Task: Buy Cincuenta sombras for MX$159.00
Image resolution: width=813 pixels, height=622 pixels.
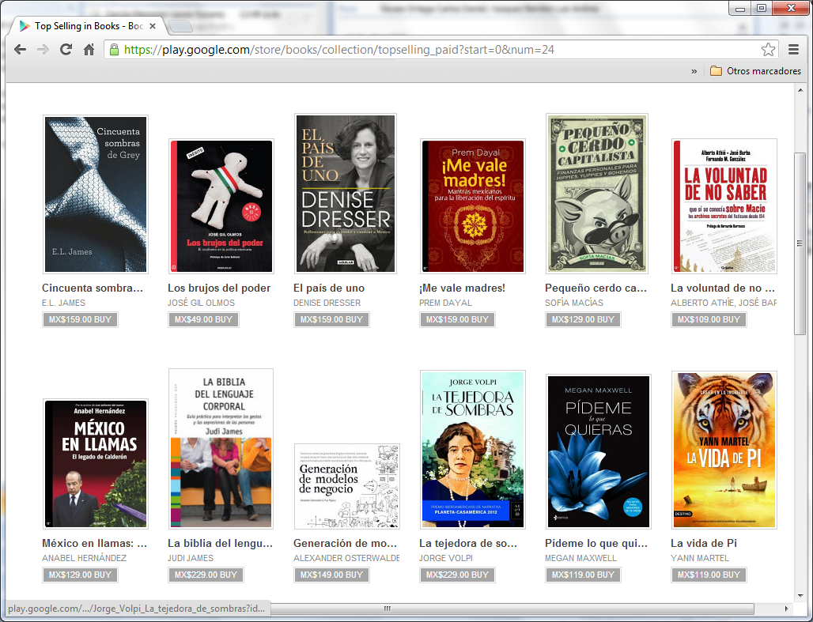Action: (x=80, y=320)
